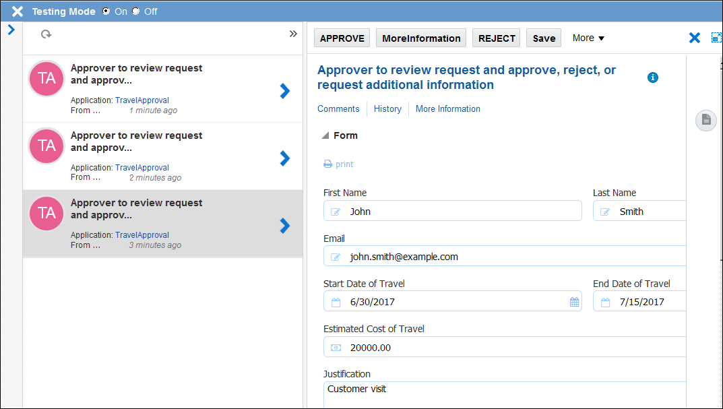The height and width of the screenshot is (409, 723).
Task: Click TA avatar of the 2 minutes ago task
Action: pos(46,146)
